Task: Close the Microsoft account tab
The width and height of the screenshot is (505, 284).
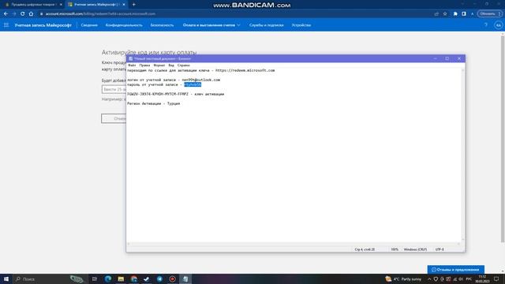Action: click(x=124, y=5)
